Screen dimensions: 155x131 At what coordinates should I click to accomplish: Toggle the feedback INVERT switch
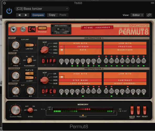coord(29,78)
